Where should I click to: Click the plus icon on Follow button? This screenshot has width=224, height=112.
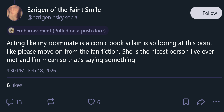pyautogui.click(x=198, y=13)
